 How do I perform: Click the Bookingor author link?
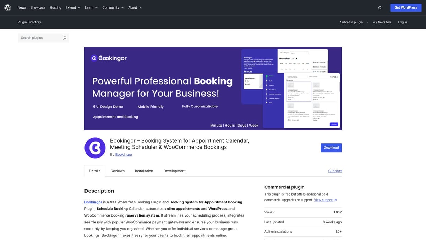click(124, 154)
